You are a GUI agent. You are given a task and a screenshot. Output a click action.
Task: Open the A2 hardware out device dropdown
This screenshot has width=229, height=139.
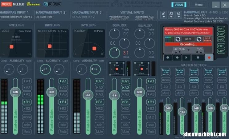tap(171, 14)
